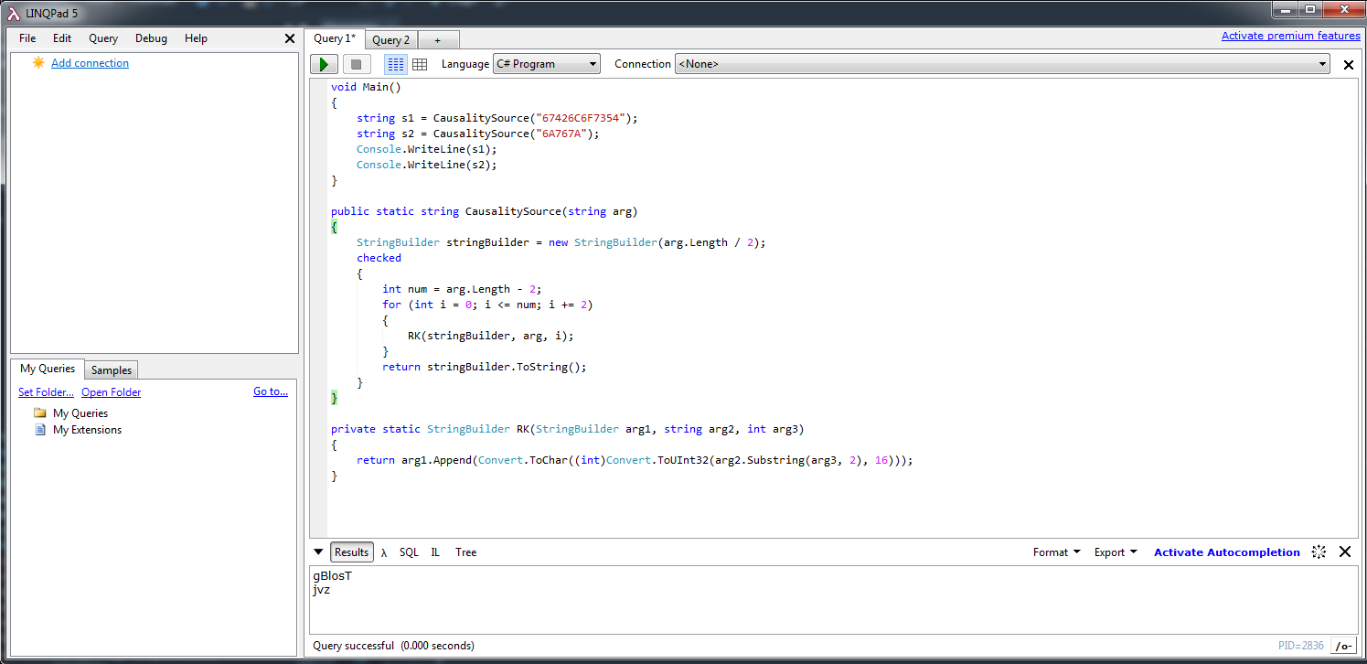Click the /o- button in status bar
This screenshot has width=1367, height=664.
[1343, 646]
